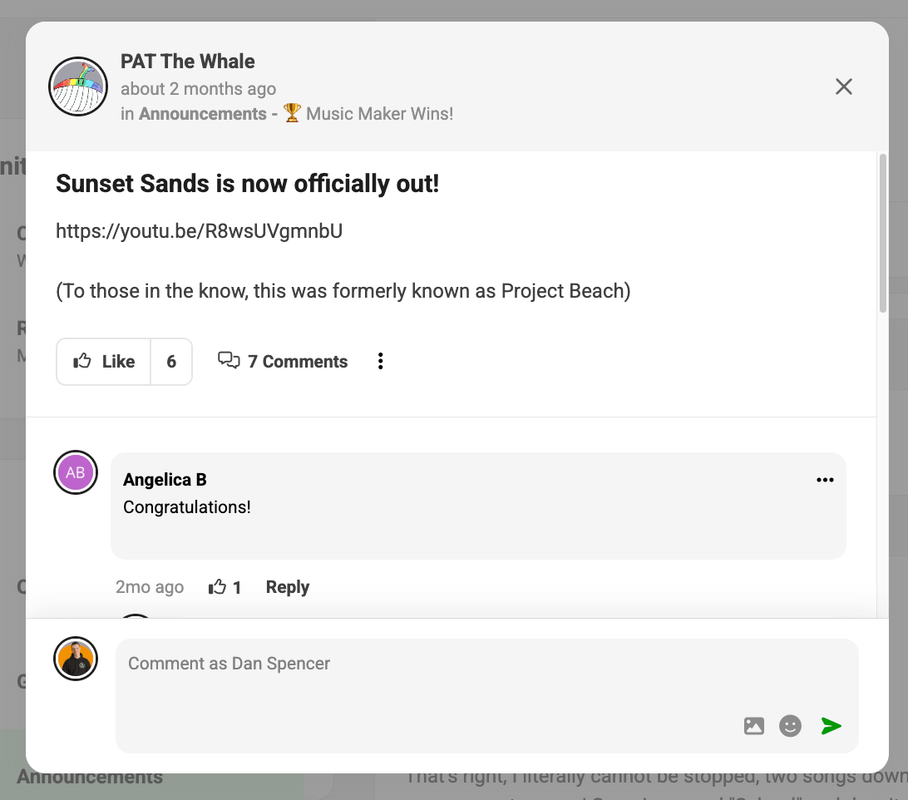Click the Sunset Sands post title
908x800 pixels.
(247, 184)
